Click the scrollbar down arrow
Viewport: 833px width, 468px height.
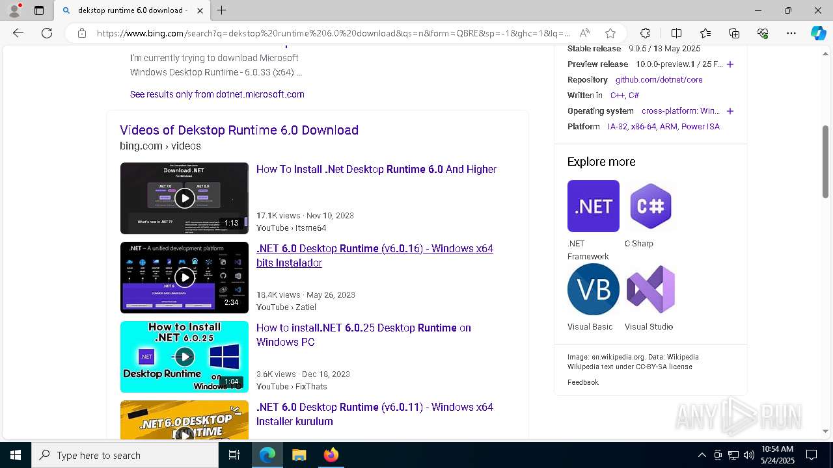point(826,431)
